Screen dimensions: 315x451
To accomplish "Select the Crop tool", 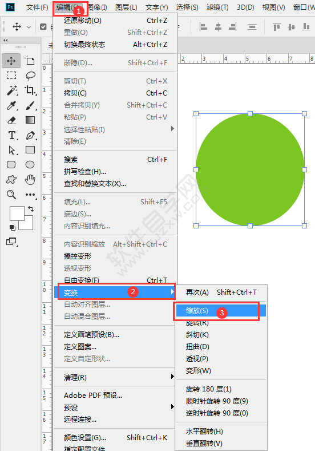I will tap(30, 90).
